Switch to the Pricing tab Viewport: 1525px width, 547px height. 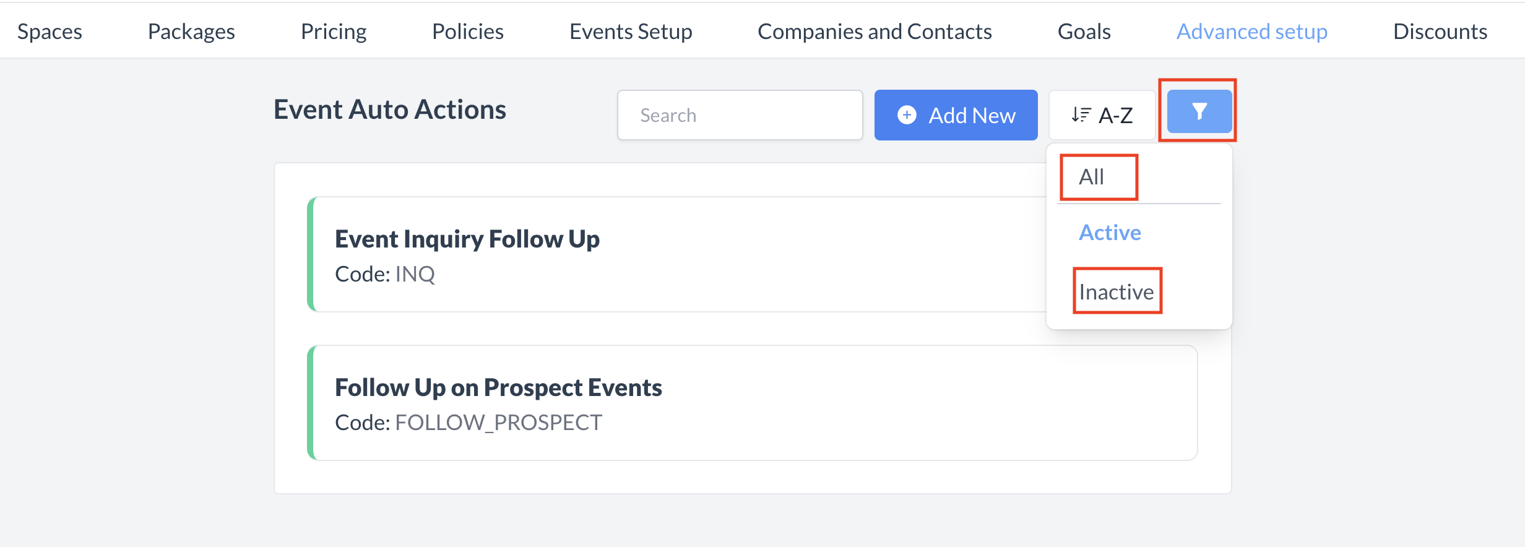pyautogui.click(x=333, y=31)
